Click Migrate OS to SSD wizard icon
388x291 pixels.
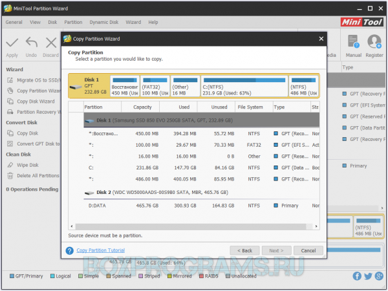tap(10, 80)
